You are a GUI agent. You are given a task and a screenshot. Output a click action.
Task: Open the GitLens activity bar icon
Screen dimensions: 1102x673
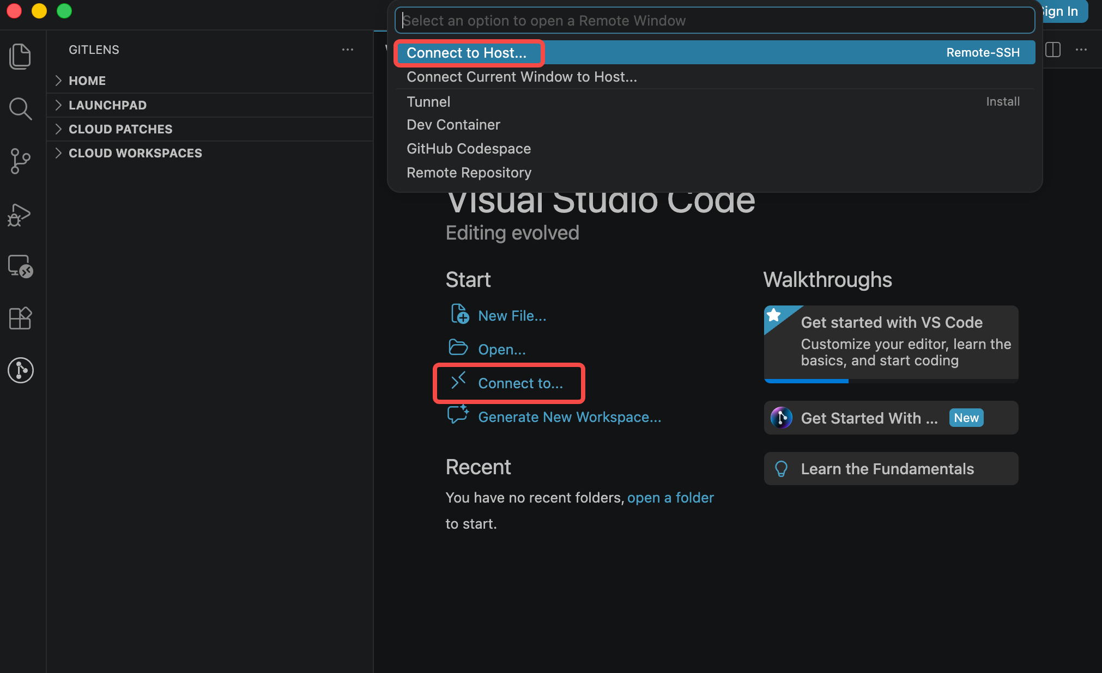point(20,370)
